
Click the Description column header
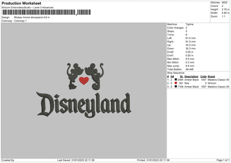pos(191,77)
